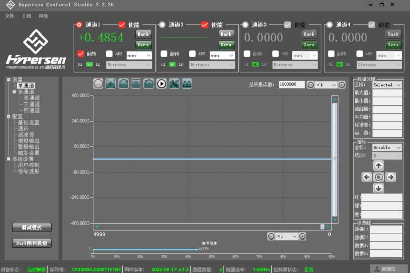Click the GO indicator for 通道2
The image size is (410, 273).
coord(172,64)
